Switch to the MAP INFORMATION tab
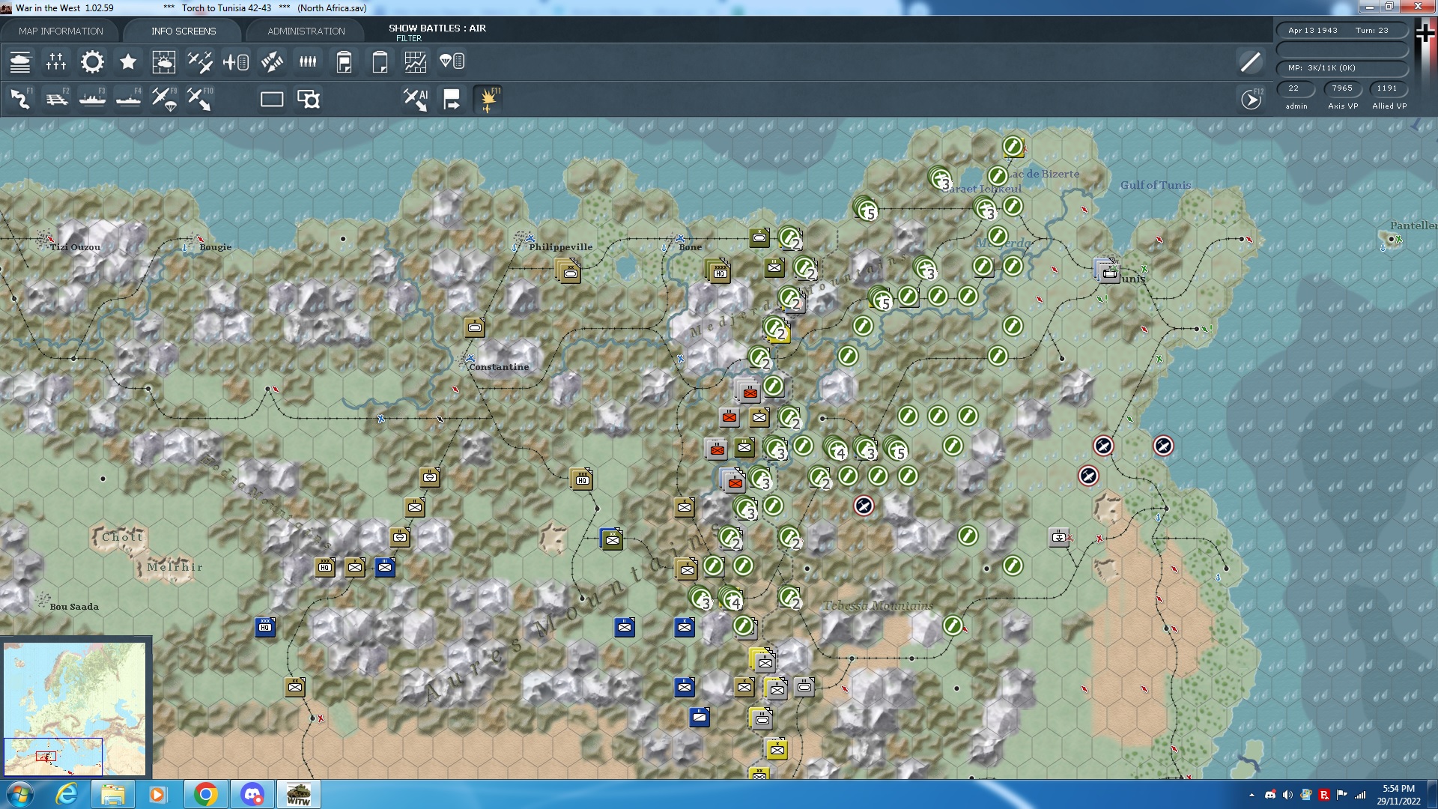This screenshot has width=1438, height=809. pos(63,31)
